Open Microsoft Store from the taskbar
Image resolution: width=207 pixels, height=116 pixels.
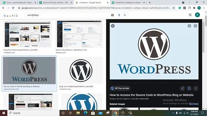pyautogui.click(x=93, y=113)
